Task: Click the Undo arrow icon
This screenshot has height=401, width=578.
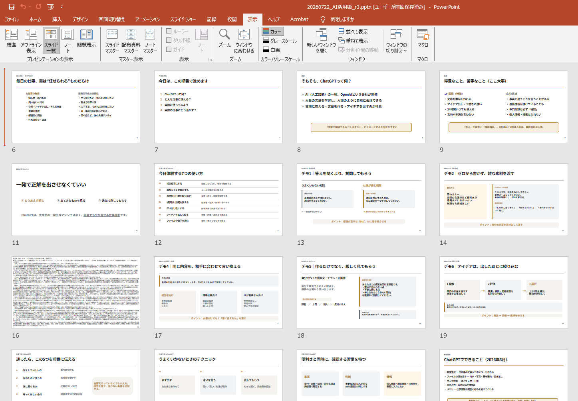Action: point(23,7)
